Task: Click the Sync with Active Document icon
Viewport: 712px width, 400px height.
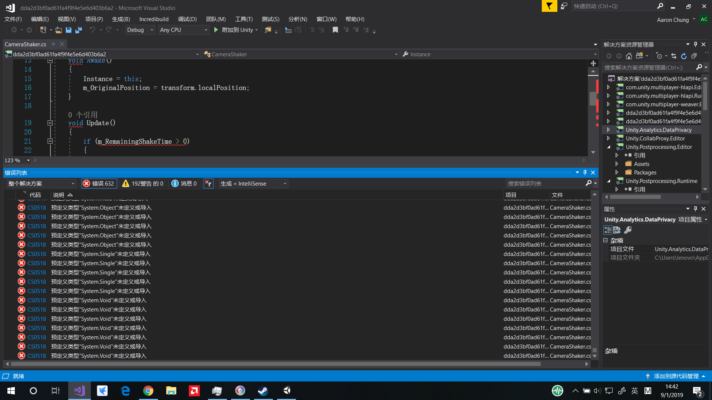Action: point(674,56)
